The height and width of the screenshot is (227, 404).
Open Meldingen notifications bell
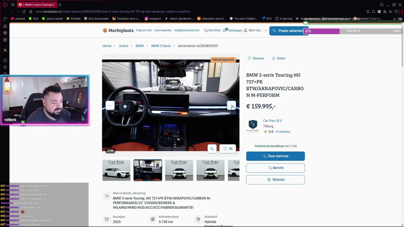point(233,30)
